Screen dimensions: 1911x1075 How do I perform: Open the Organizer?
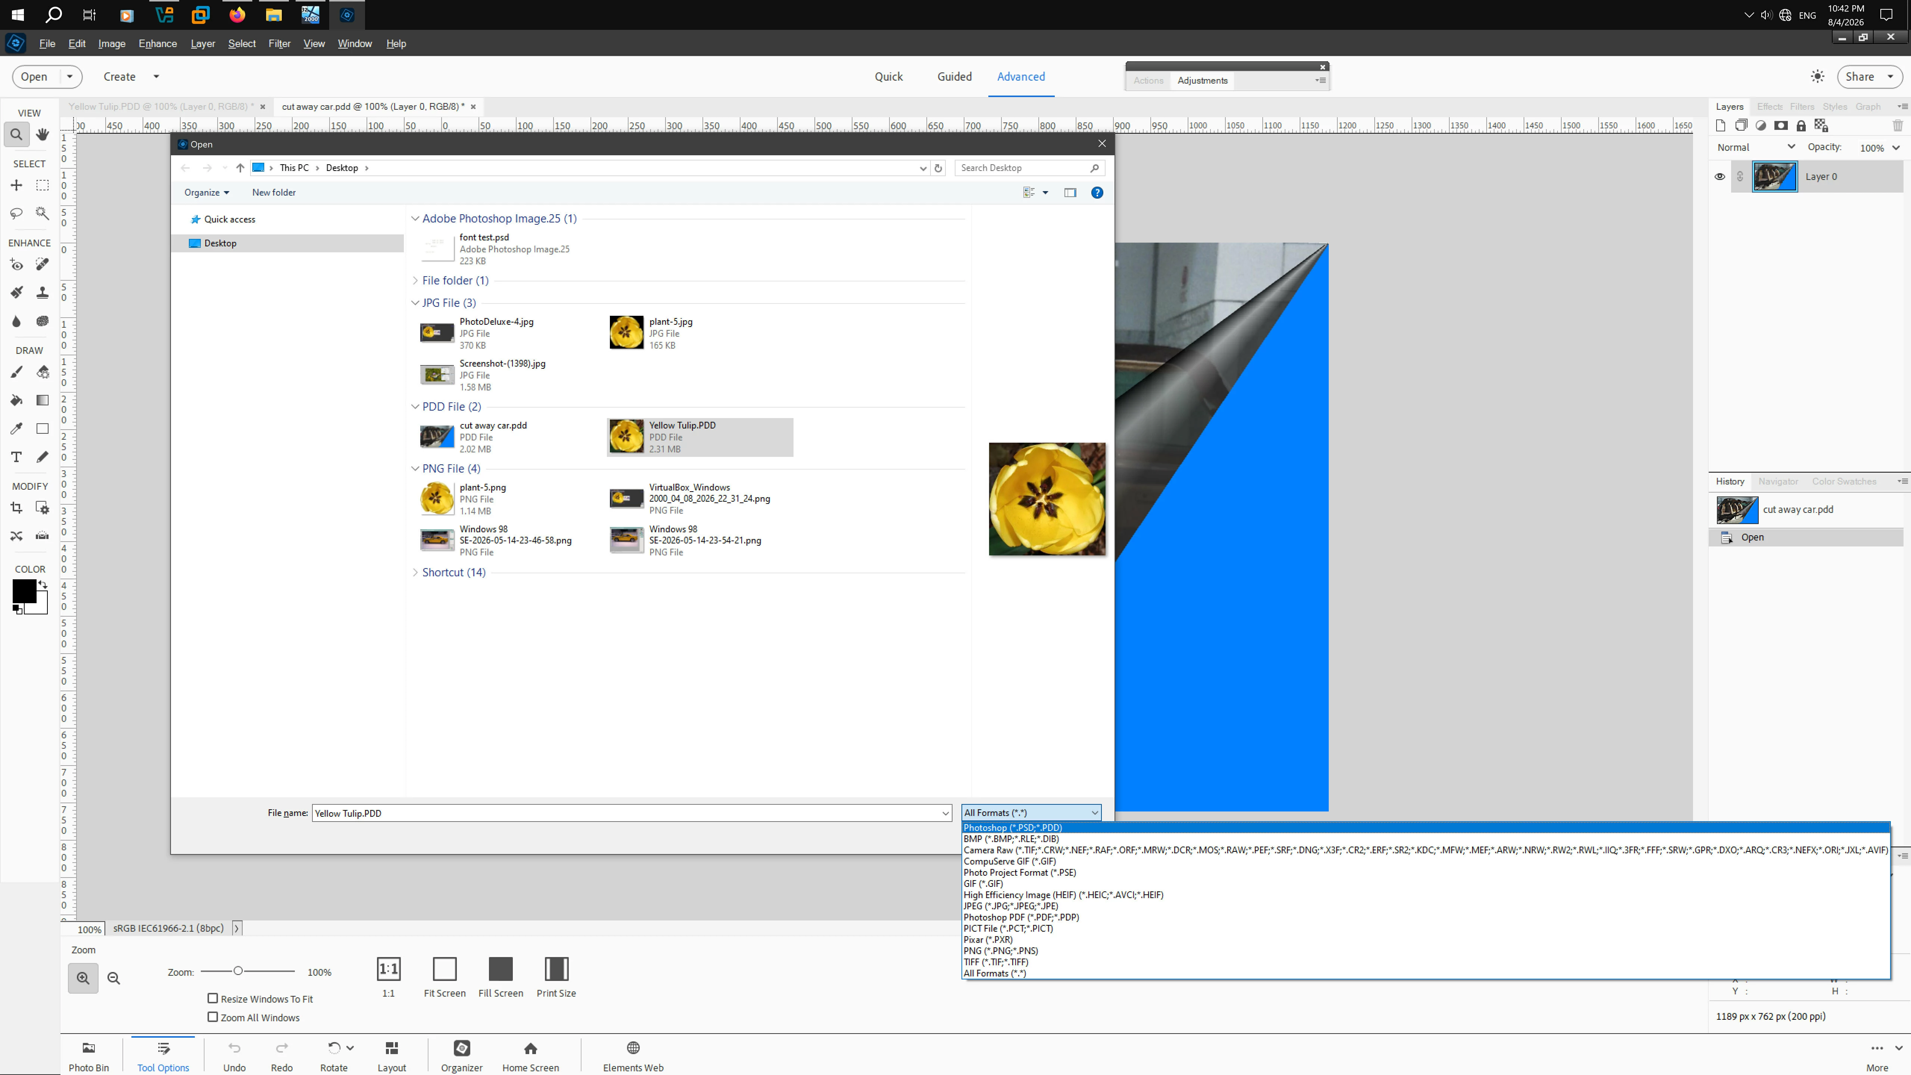coord(461,1056)
